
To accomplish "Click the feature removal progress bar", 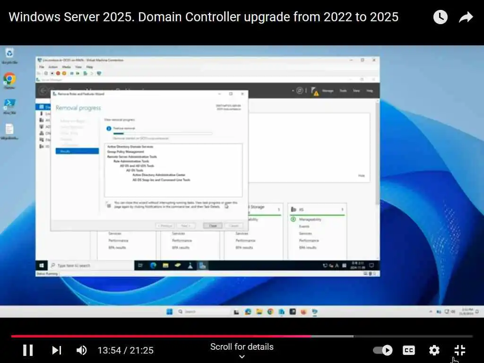I will [x=163, y=134].
